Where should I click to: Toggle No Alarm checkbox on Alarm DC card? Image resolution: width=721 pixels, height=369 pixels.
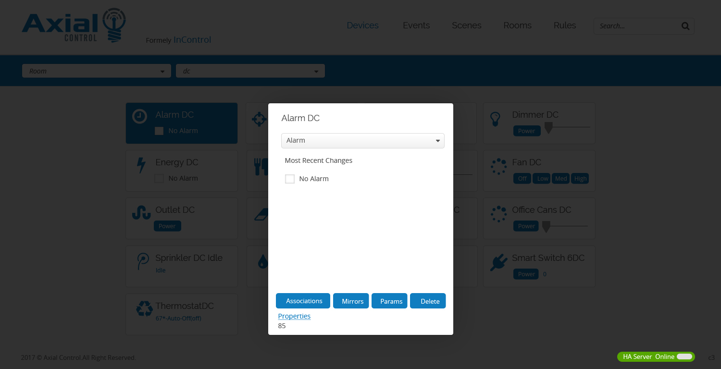click(x=159, y=131)
